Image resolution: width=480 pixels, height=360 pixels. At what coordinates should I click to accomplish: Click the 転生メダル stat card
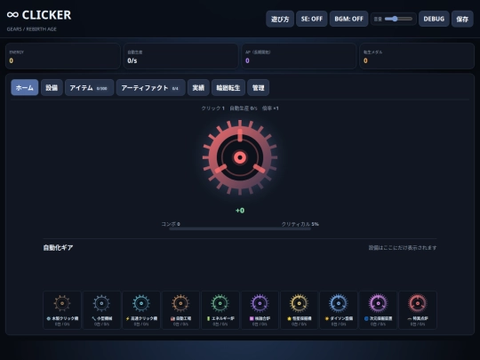coord(417,56)
